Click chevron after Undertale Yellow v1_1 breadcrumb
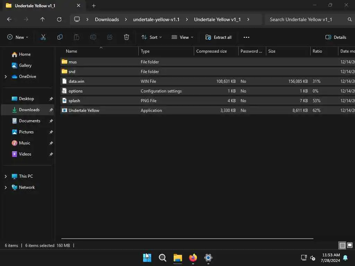Image resolution: width=355 pixels, height=266 pixels. 248,19
